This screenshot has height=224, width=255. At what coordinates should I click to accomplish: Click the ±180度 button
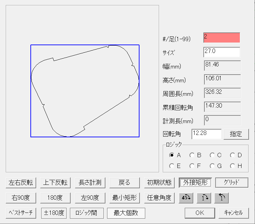(x=54, y=213)
